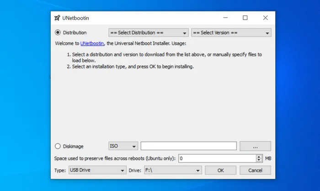Open the Select Distribution dropdown

pos(149,33)
